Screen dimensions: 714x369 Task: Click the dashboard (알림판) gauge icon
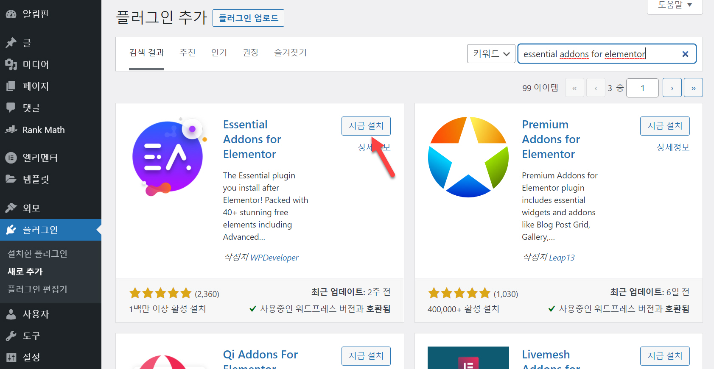click(x=11, y=14)
